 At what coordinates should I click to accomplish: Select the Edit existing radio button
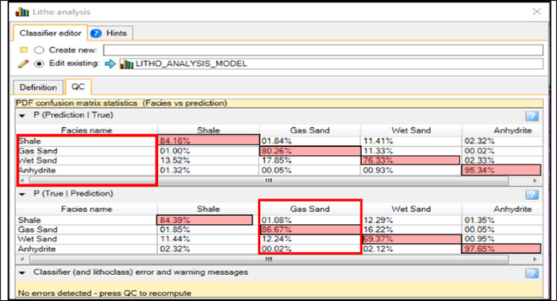[x=39, y=64]
